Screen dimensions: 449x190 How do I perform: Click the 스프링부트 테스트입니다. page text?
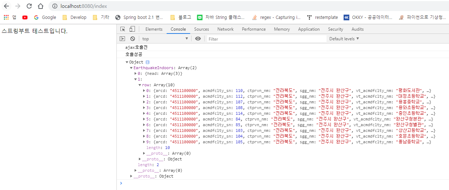click(35, 31)
